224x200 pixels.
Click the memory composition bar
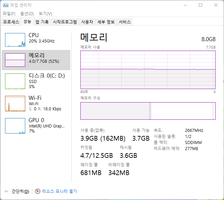coord(148,111)
